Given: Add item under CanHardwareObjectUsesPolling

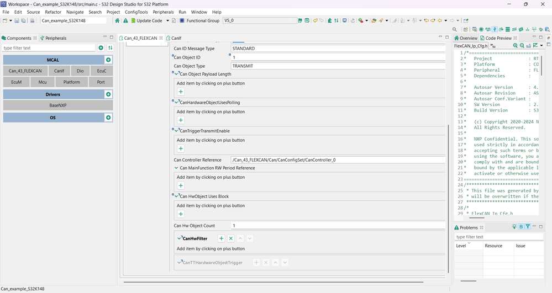Looking at the screenshot, I should (x=181, y=120).
